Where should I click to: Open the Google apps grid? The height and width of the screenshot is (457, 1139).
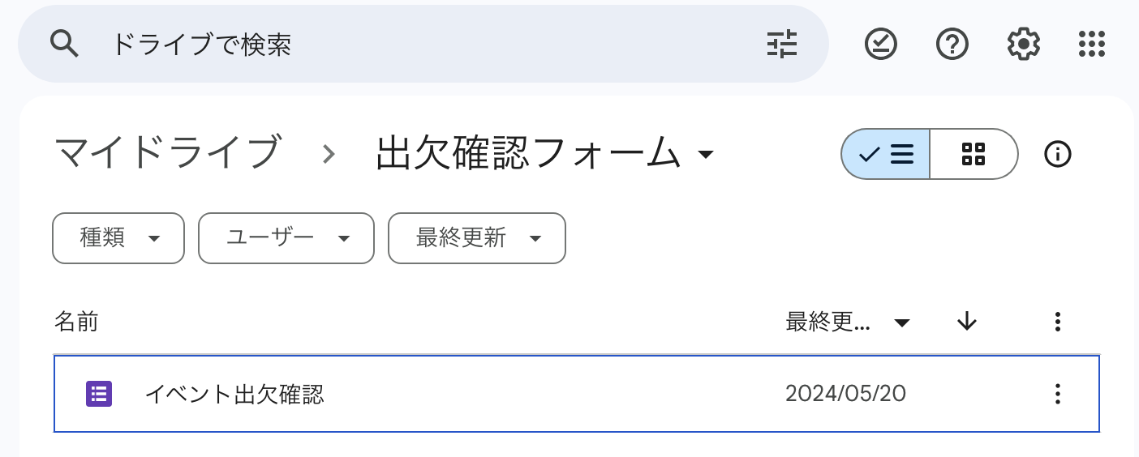[x=1092, y=44]
